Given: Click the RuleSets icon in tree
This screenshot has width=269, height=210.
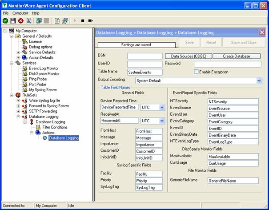Looking at the screenshot, I should coord(18,95).
